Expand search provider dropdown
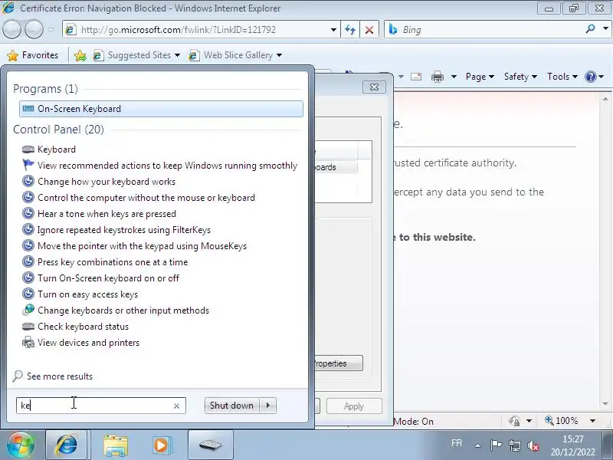This screenshot has width=613, height=460. pyautogui.click(x=605, y=29)
